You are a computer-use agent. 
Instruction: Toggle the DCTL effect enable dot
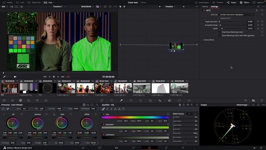click(x=204, y=10)
